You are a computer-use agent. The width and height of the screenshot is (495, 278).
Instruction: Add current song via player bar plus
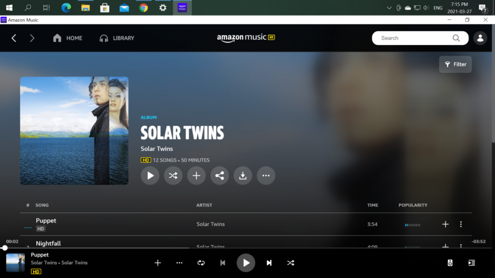pyautogui.click(x=158, y=263)
